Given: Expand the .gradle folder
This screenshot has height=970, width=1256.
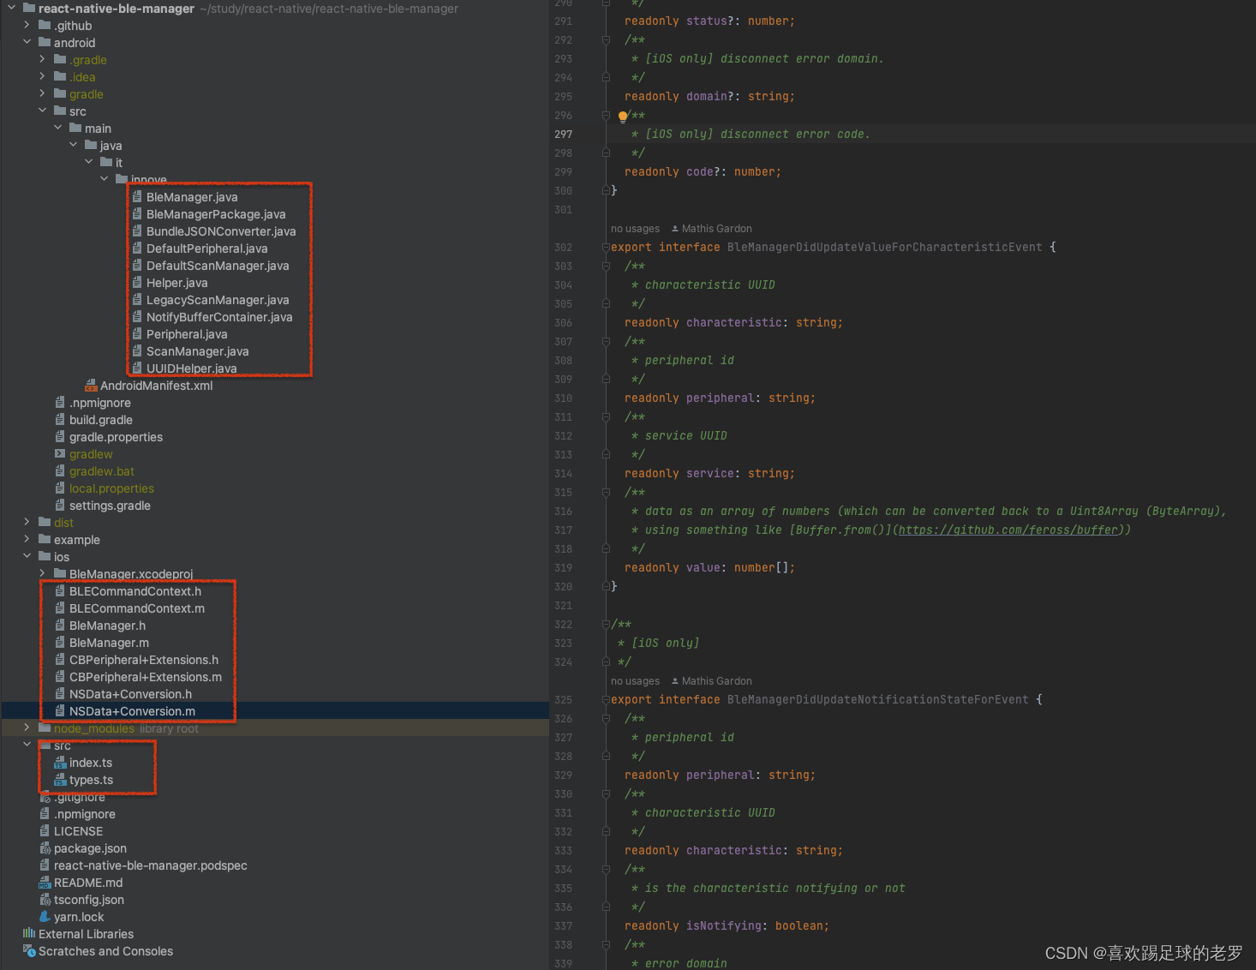Looking at the screenshot, I should point(42,60).
